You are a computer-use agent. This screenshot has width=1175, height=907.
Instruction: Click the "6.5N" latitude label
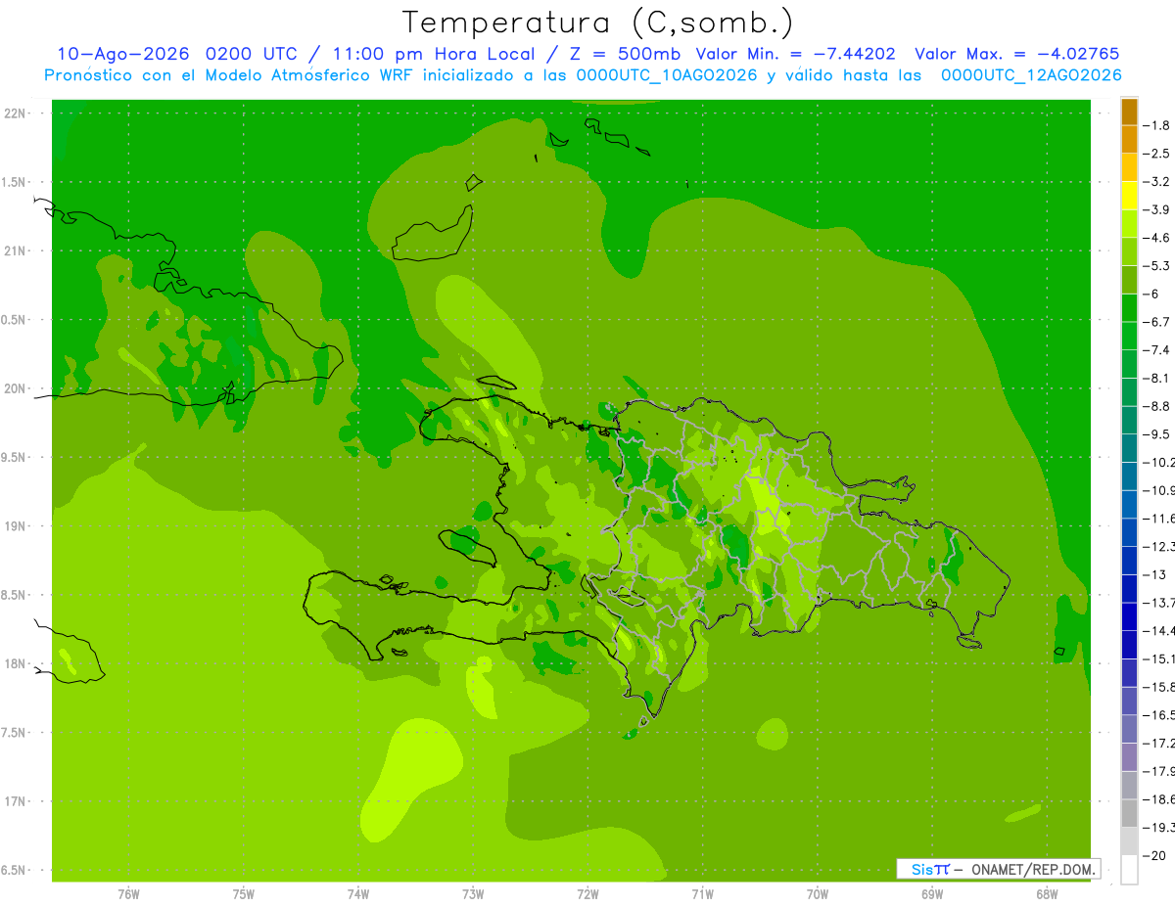(x=15, y=871)
